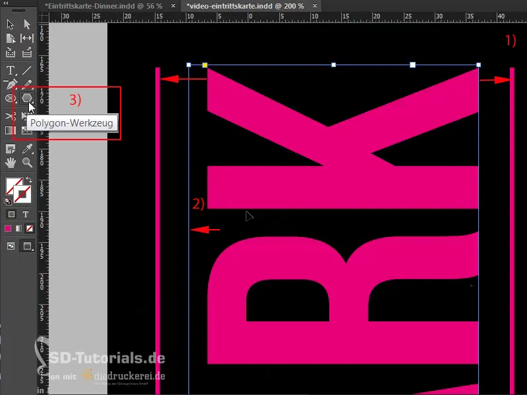527x395 pixels.
Task: Select the Zoom magnifier tool
Action: 27,163
